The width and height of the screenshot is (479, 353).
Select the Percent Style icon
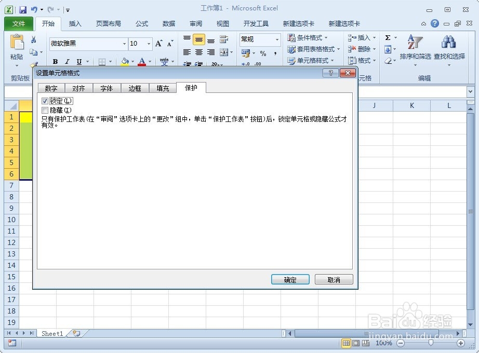(262, 53)
